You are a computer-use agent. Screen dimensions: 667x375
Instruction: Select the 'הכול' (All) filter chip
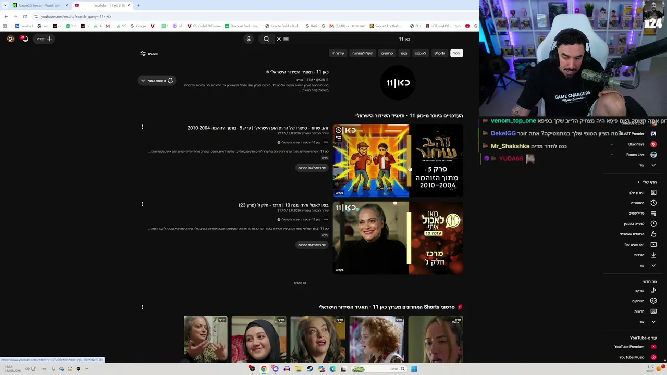coord(456,53)
